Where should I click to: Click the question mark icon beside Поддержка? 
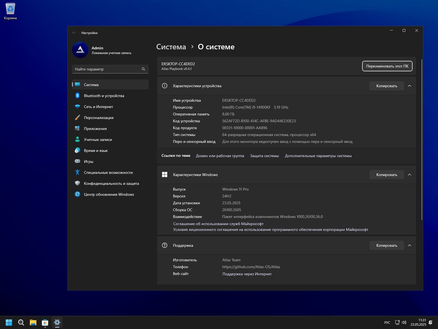pyautogui.click(x=165, y=245)
